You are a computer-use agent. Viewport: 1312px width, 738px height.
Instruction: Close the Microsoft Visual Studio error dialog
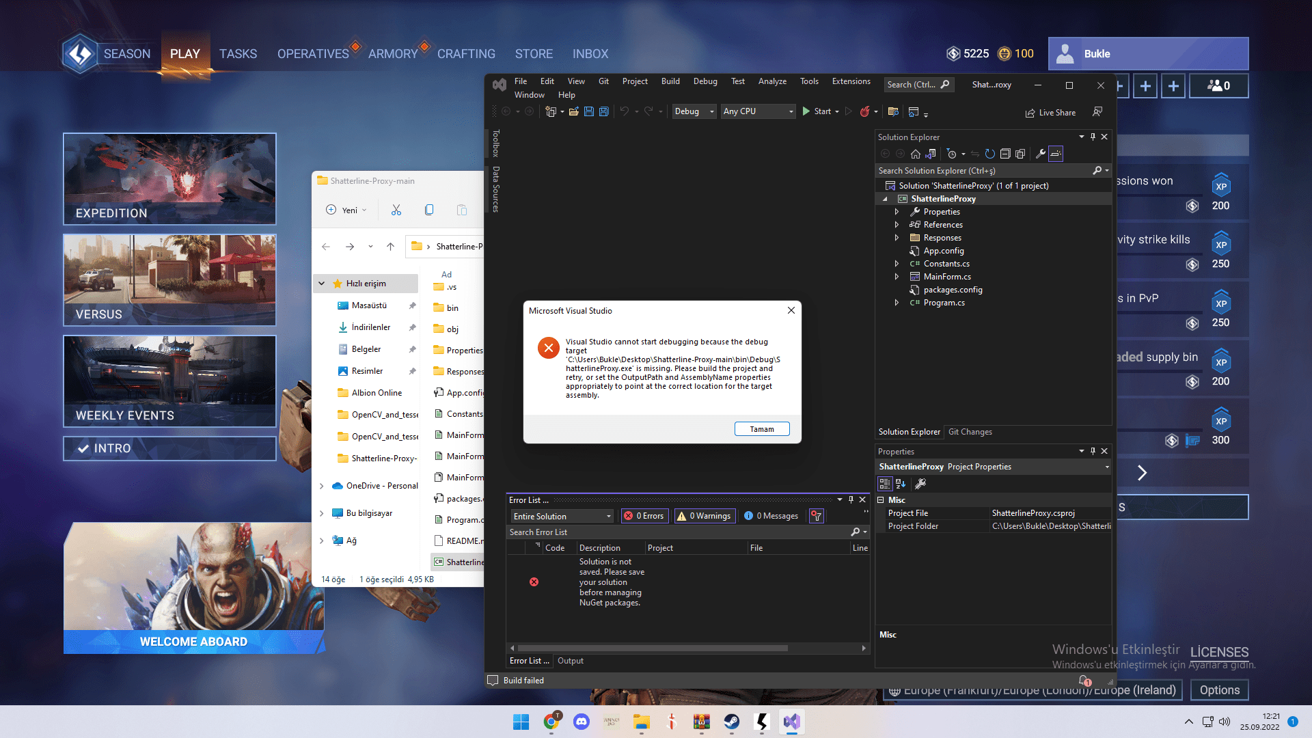click(x=791, y=310)
